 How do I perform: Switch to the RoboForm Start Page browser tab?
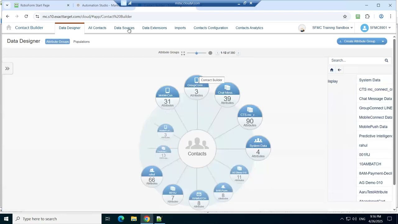(x=42, y=5)
